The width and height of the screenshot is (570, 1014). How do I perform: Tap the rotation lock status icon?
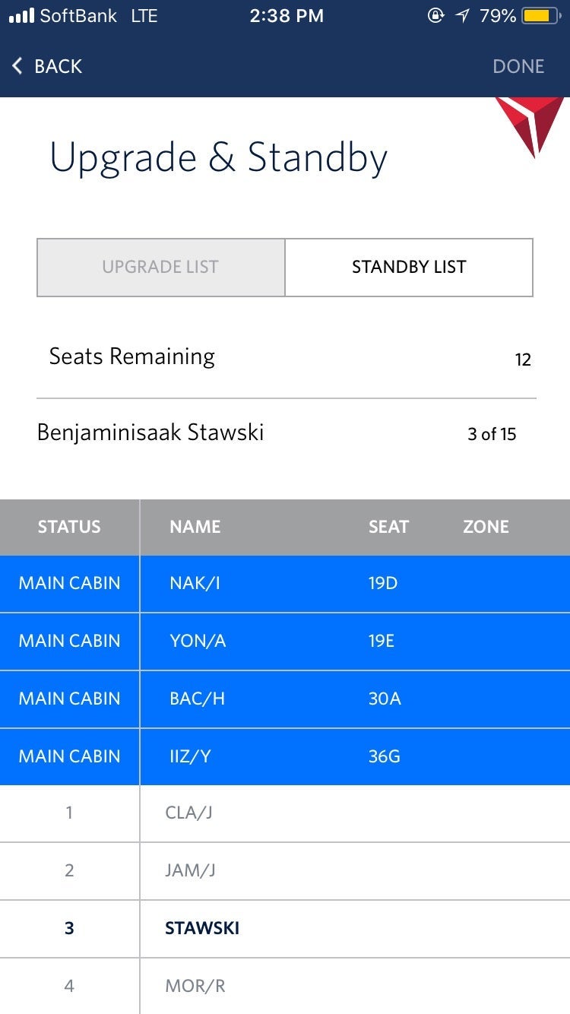pos(435,16)
